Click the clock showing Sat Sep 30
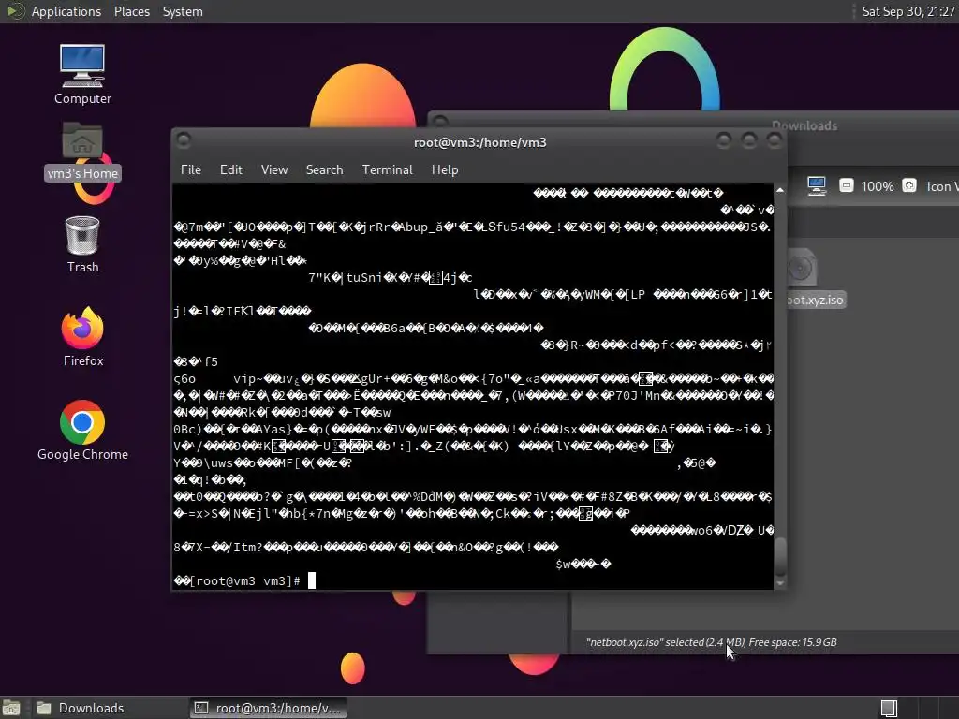Viewport: 959px width, 719px height. pos(907,11)
